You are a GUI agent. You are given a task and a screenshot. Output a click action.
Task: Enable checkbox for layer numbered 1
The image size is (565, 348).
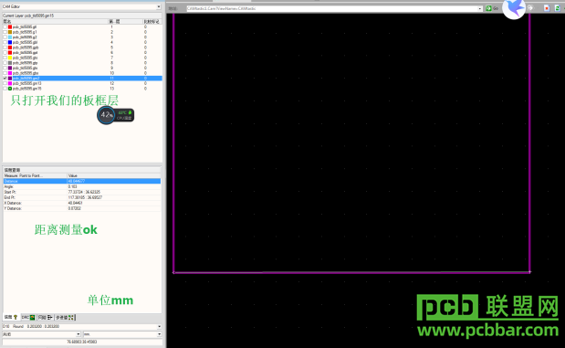5,27
